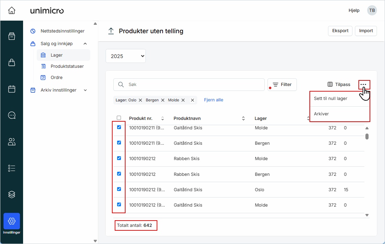Open the shopping bag sidebar icon
Viewport: 385px width, 244px height.
click(x=12, y=63)
